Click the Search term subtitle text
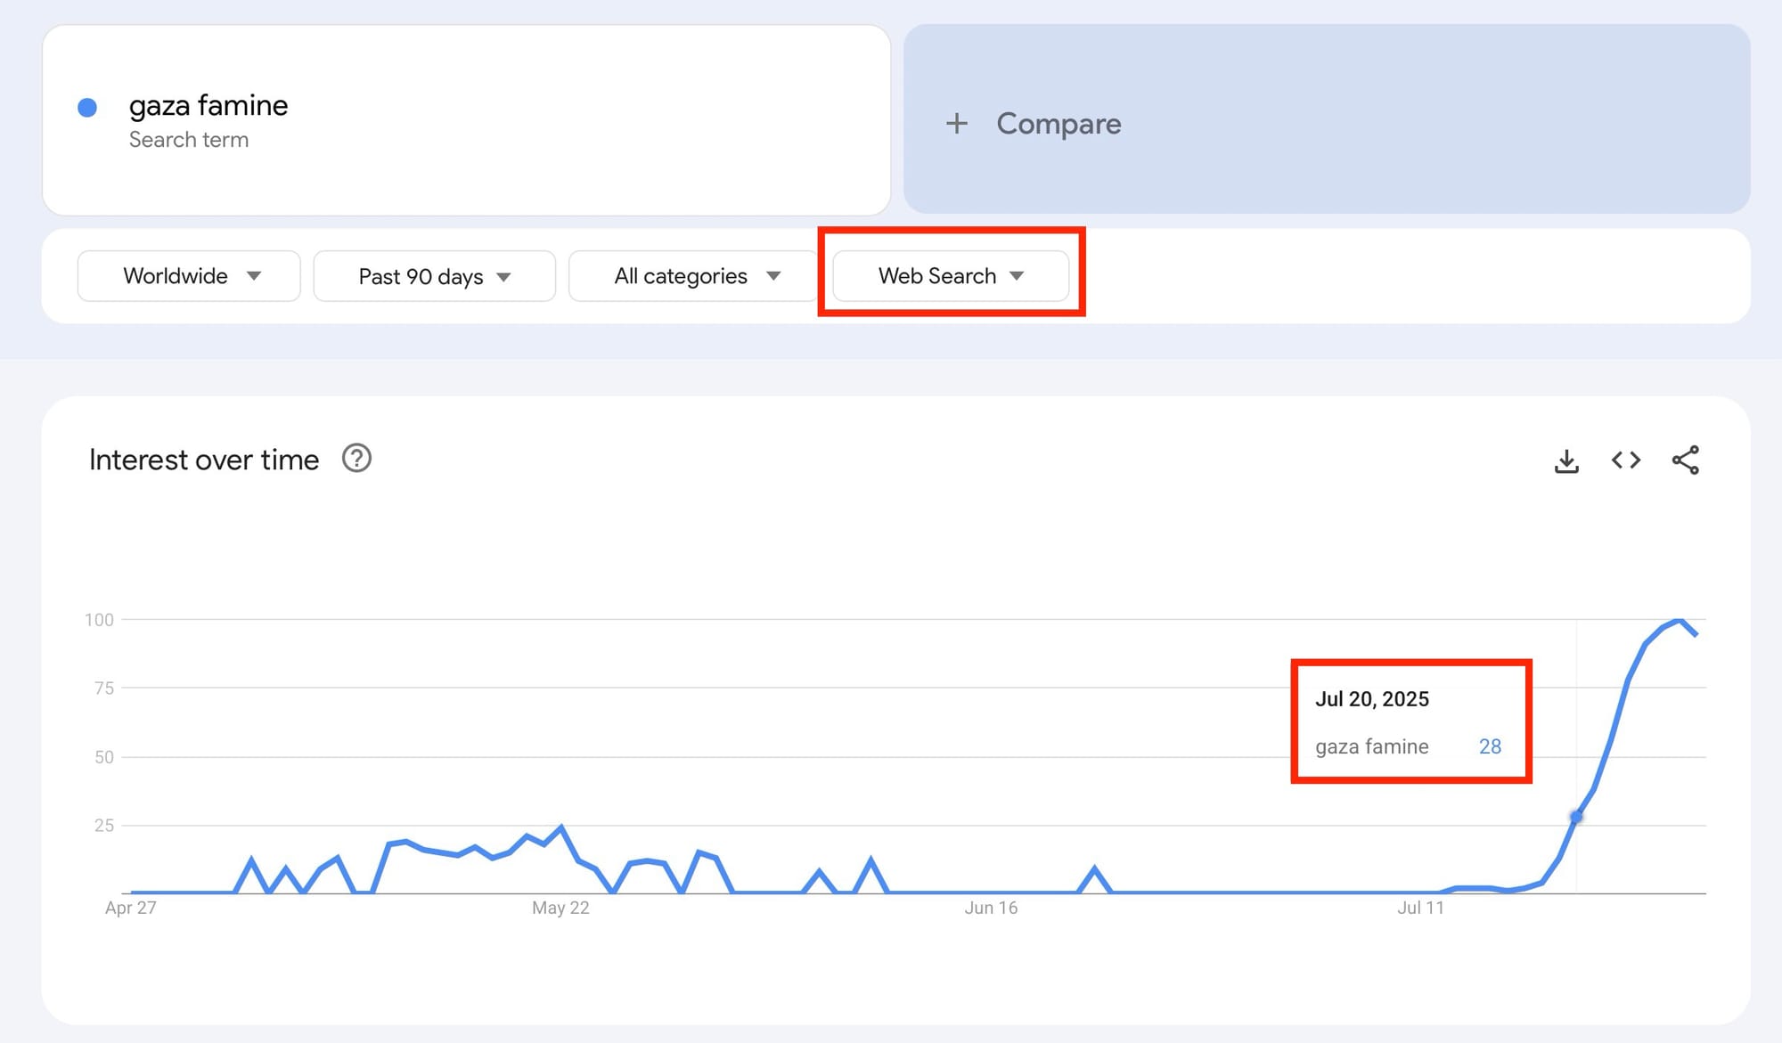 click(x=189, y=140)
